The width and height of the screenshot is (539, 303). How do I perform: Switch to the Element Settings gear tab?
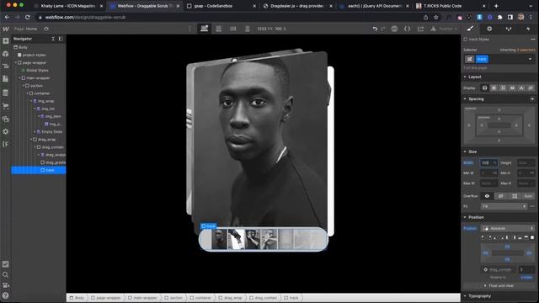489,29
